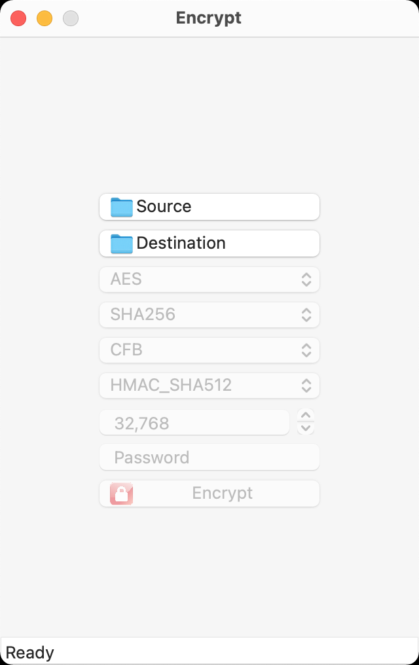This screenshot has height=665, width=419.
Task: Increase iterations with the stepper up arrow
Action: point(306,416)
